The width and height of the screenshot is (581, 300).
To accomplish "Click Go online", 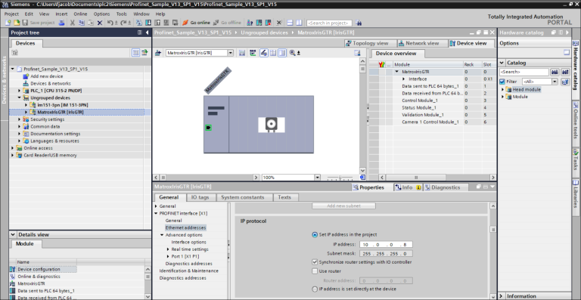I will [x=197, y=23].
